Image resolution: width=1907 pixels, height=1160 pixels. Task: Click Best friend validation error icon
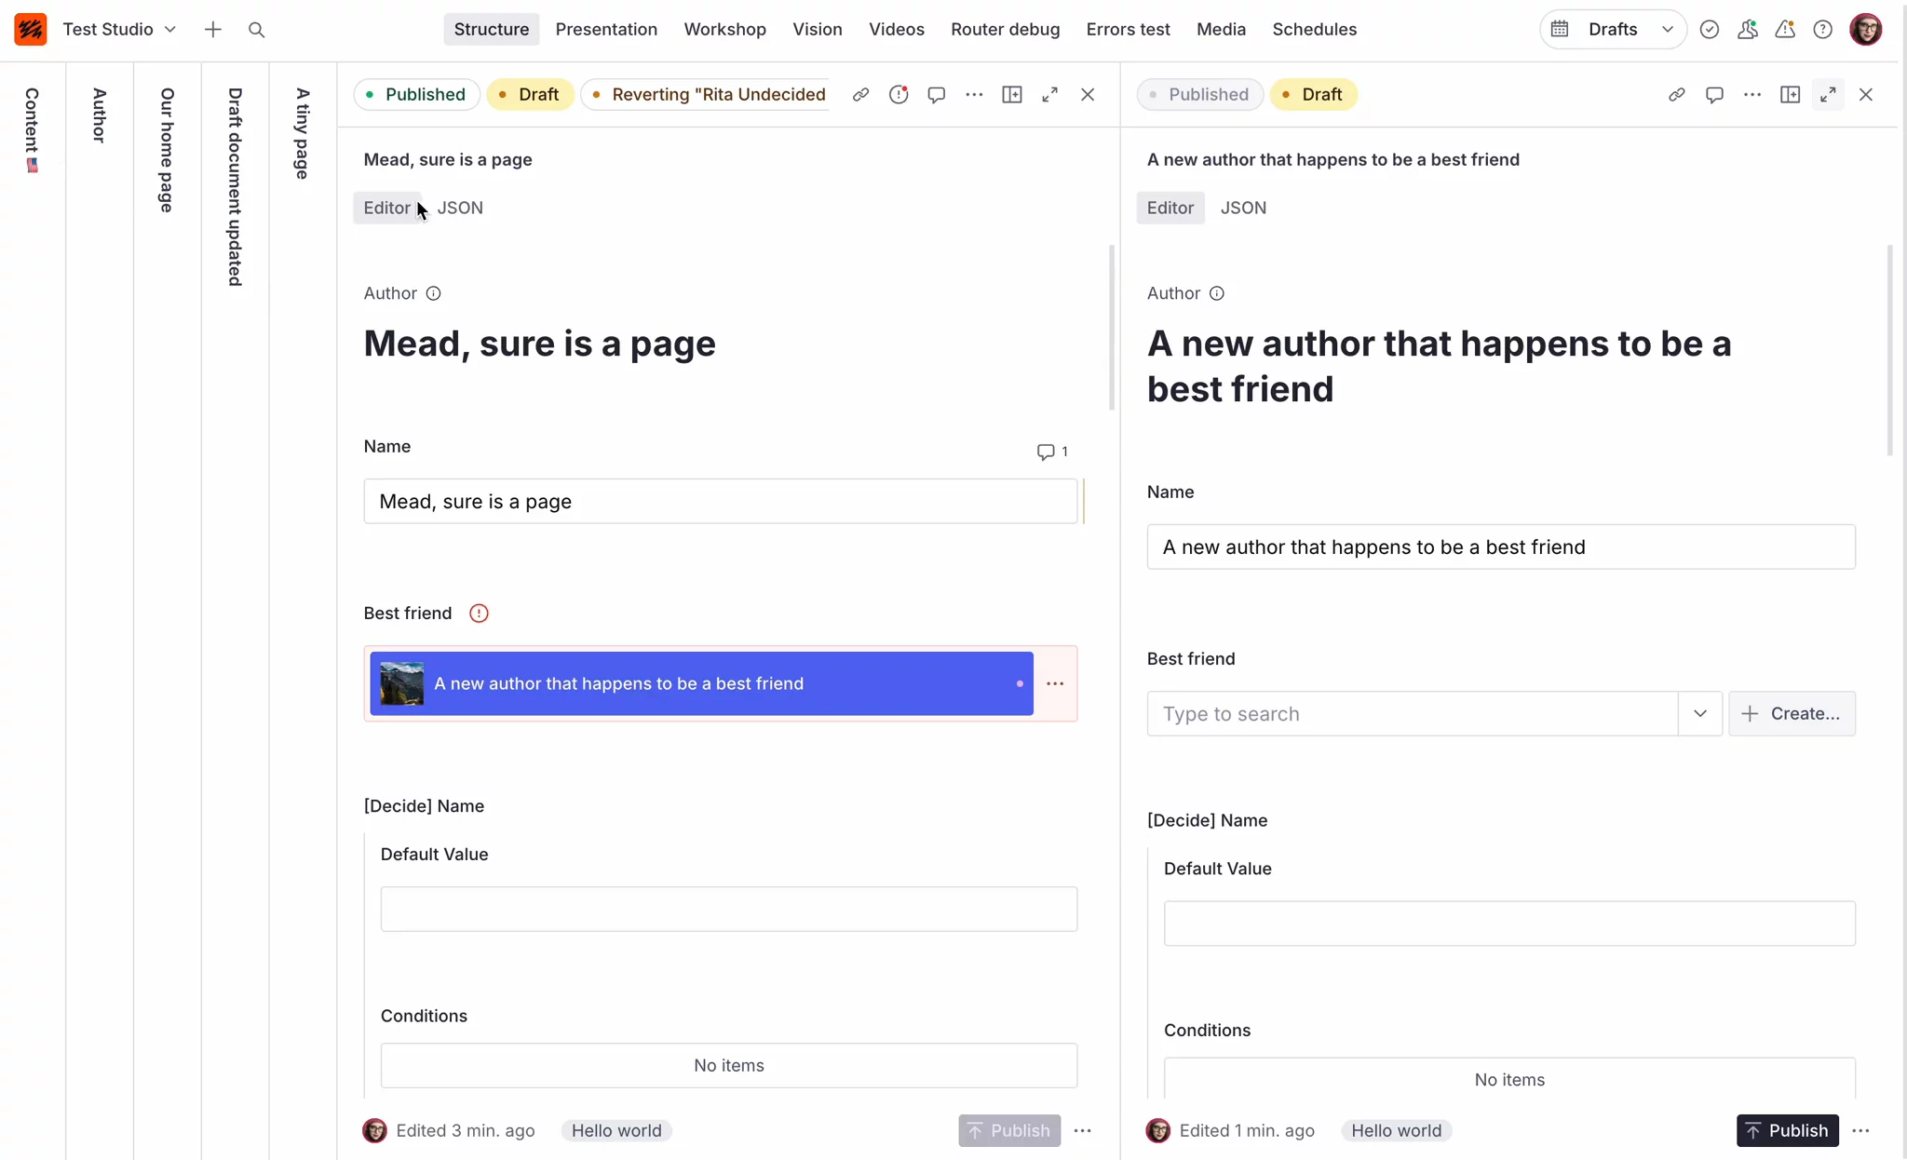click(x=479, y=613)
